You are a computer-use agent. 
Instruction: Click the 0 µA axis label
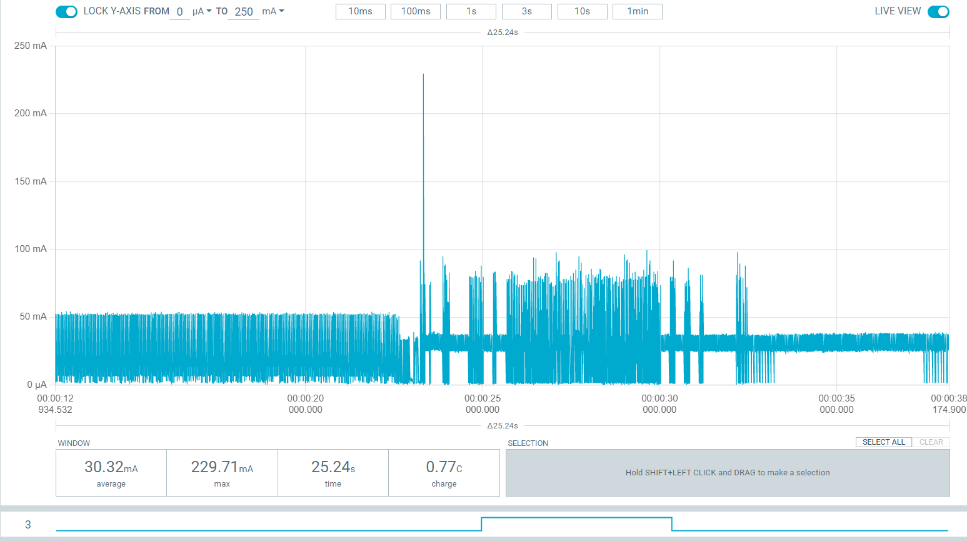(x=37, y=385)
